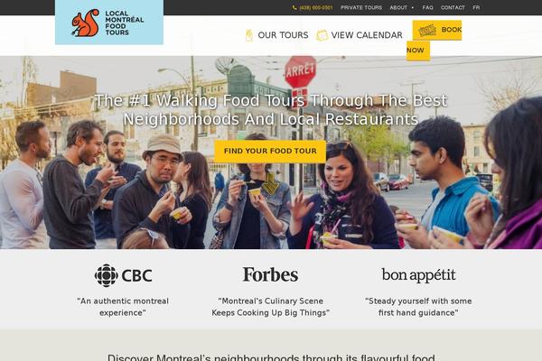Expand the About dropdown menu
This screenshot has height=361, width=542.
[402, 7]
